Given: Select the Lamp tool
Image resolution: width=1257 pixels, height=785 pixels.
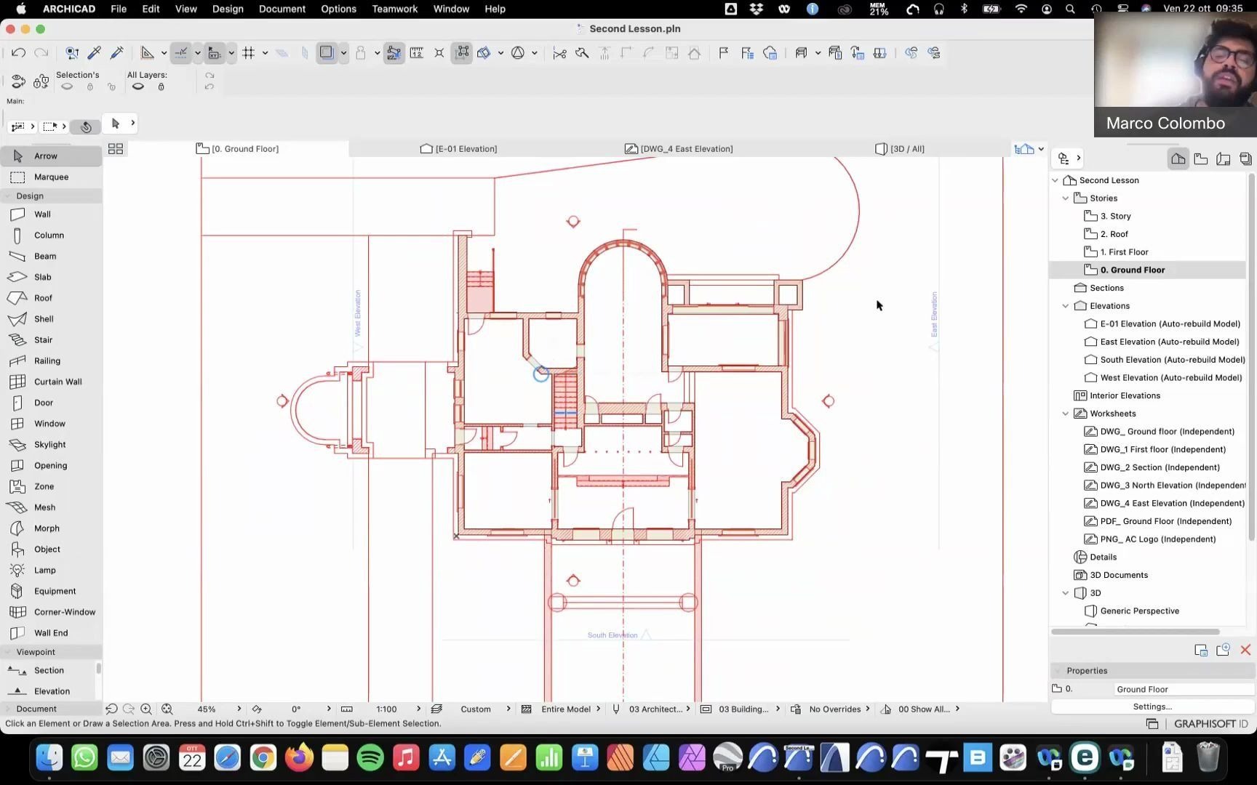Looking at the screenshot, I should click(44, 571).
